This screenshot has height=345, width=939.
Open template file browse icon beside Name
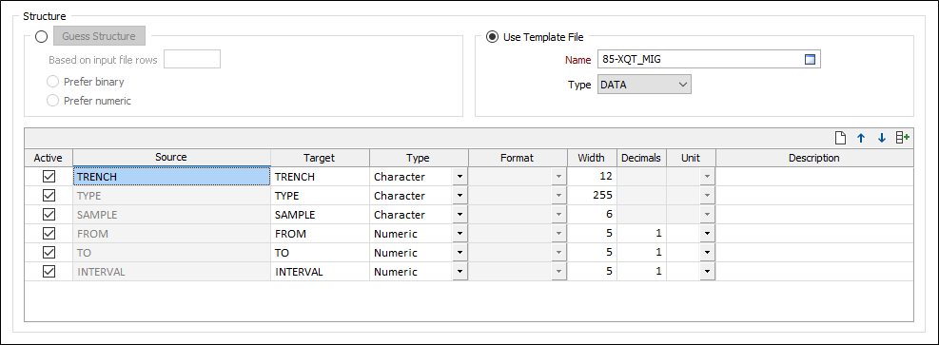810,59
